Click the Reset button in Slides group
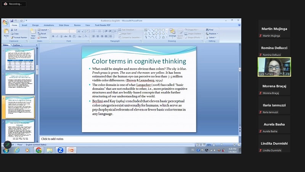This screenshot has width=305, height=172. tap(43, 34)
